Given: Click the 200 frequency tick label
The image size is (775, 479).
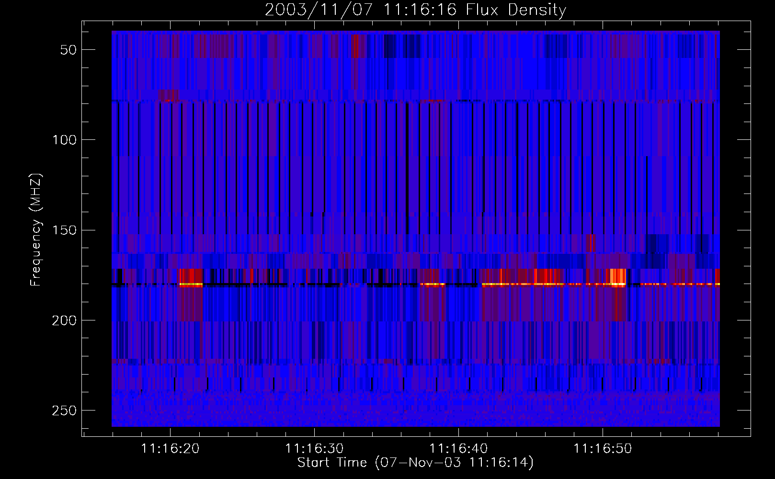Looking at the screenshot, I should click(x=64, y=320).
